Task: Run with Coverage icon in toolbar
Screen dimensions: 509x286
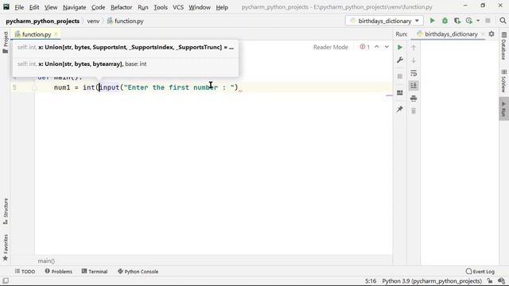Action: pyautogui.click(x=457, y=21)
